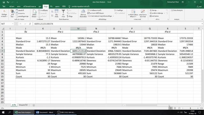Click the Ribbon Display Options button
The height and width of the screenshot is (115, 204).
[183, 2]
